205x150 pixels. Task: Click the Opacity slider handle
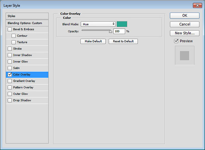click(111, 31)
